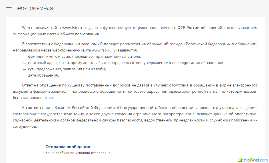Click "Ваше сообщение успешно отправлено" confirmation text
Viewport: 269px width, 163px height.
78,153
